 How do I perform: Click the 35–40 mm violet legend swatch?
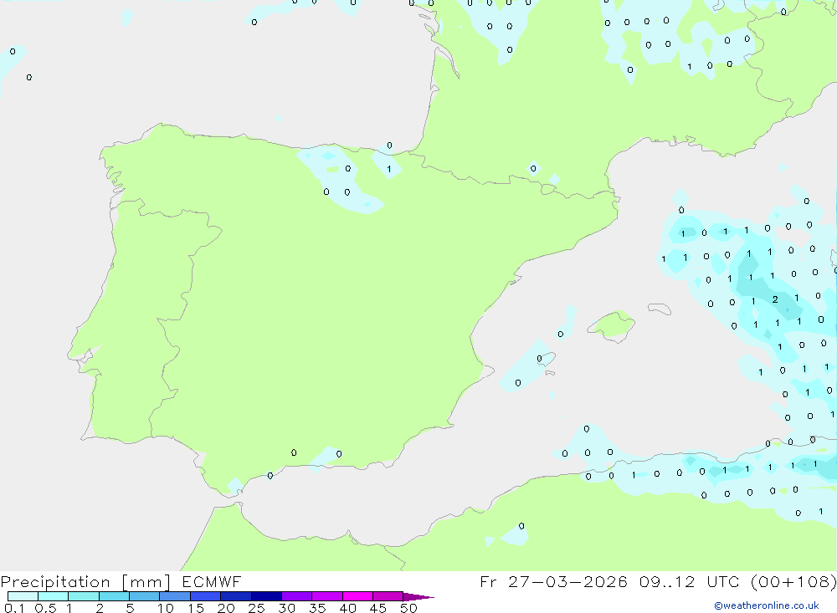(x=326, y=596)
